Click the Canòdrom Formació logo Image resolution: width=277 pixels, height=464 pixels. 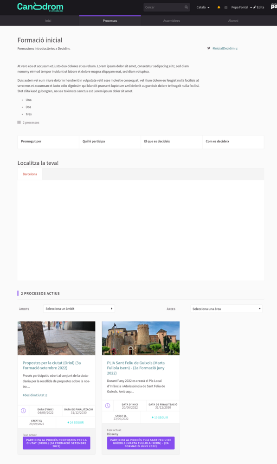click(40, 7)
